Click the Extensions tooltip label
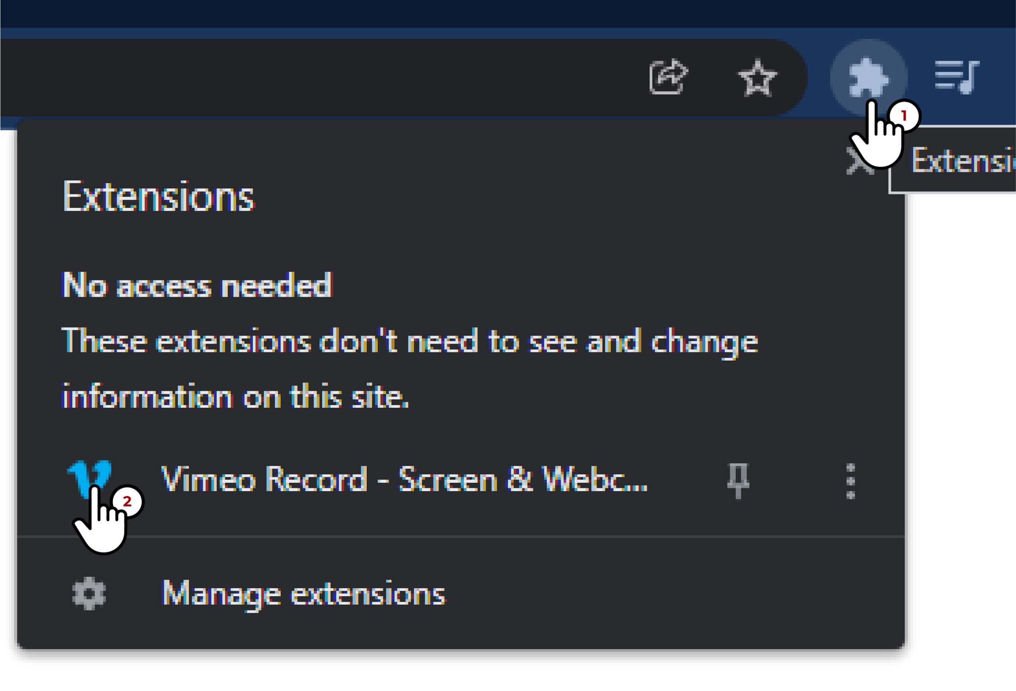Viewport: 1016px width, 691px height. point(962,160)
